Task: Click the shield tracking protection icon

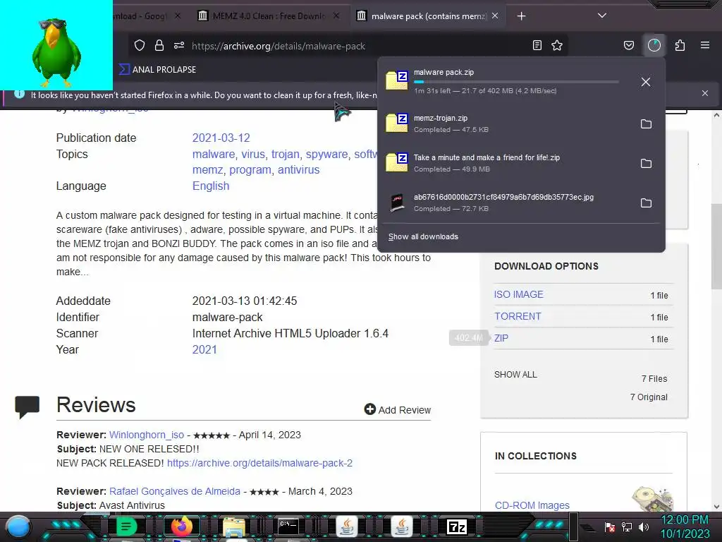Action: pyautogui.click(x=140, y=45)
